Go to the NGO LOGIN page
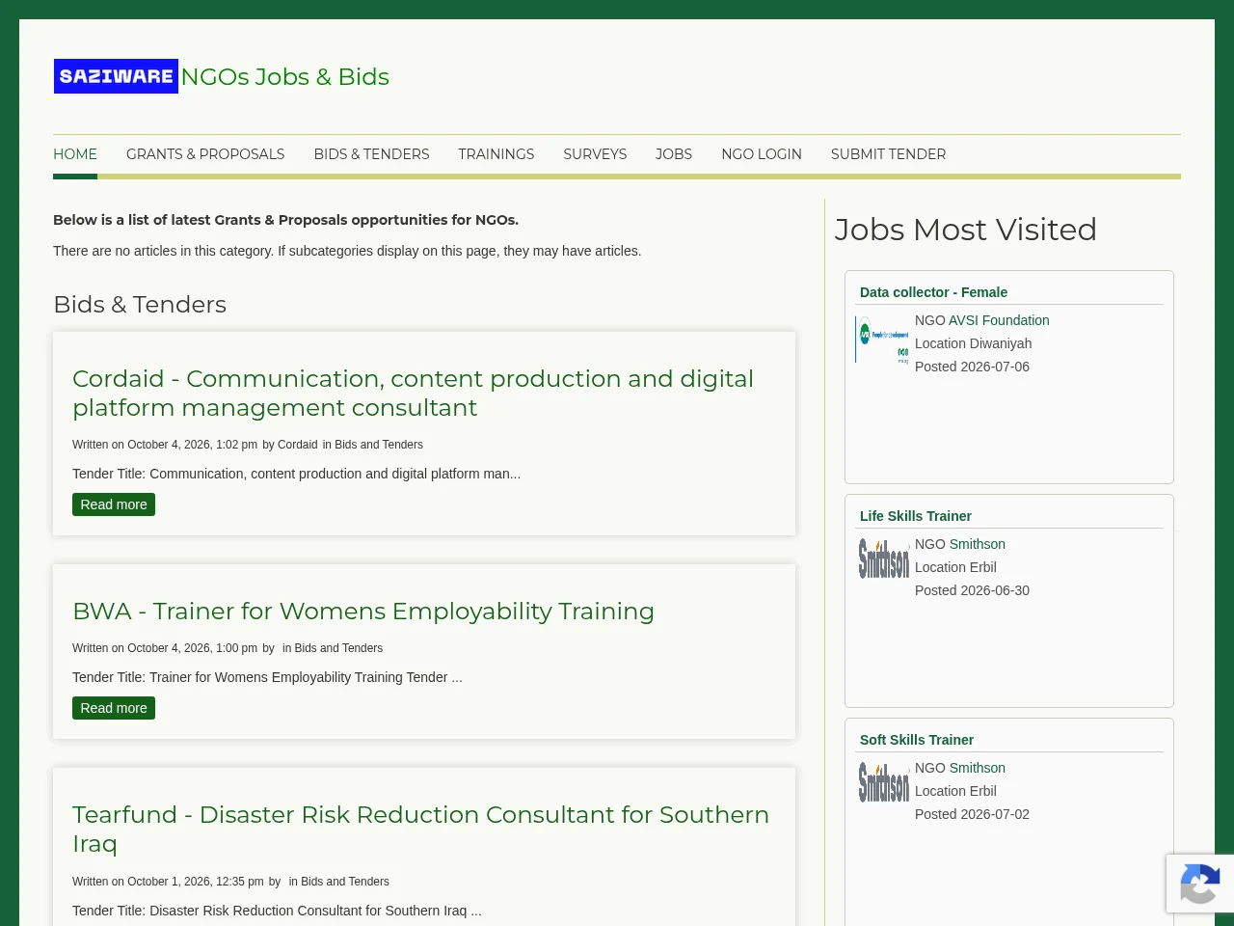The height and width of the screenshot is (926, 1234). click(762, 154)
